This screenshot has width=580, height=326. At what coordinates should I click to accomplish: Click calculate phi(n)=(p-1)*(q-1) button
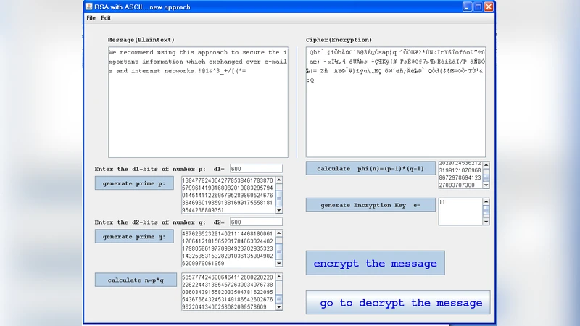tap(370, 168)
